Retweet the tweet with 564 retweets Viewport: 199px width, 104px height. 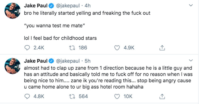click(72, 96)
